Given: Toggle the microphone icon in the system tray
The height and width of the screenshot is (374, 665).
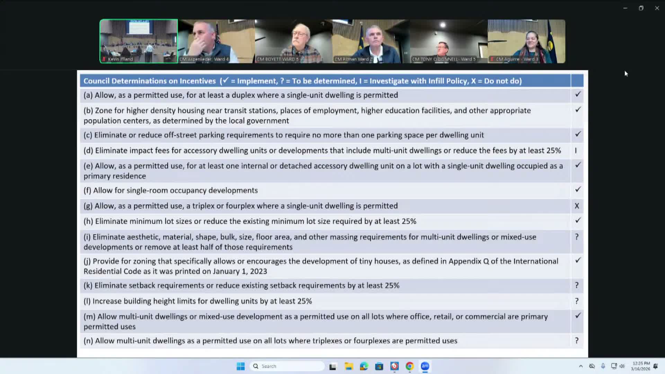Looking at the screenshot, I should [603, 366].
